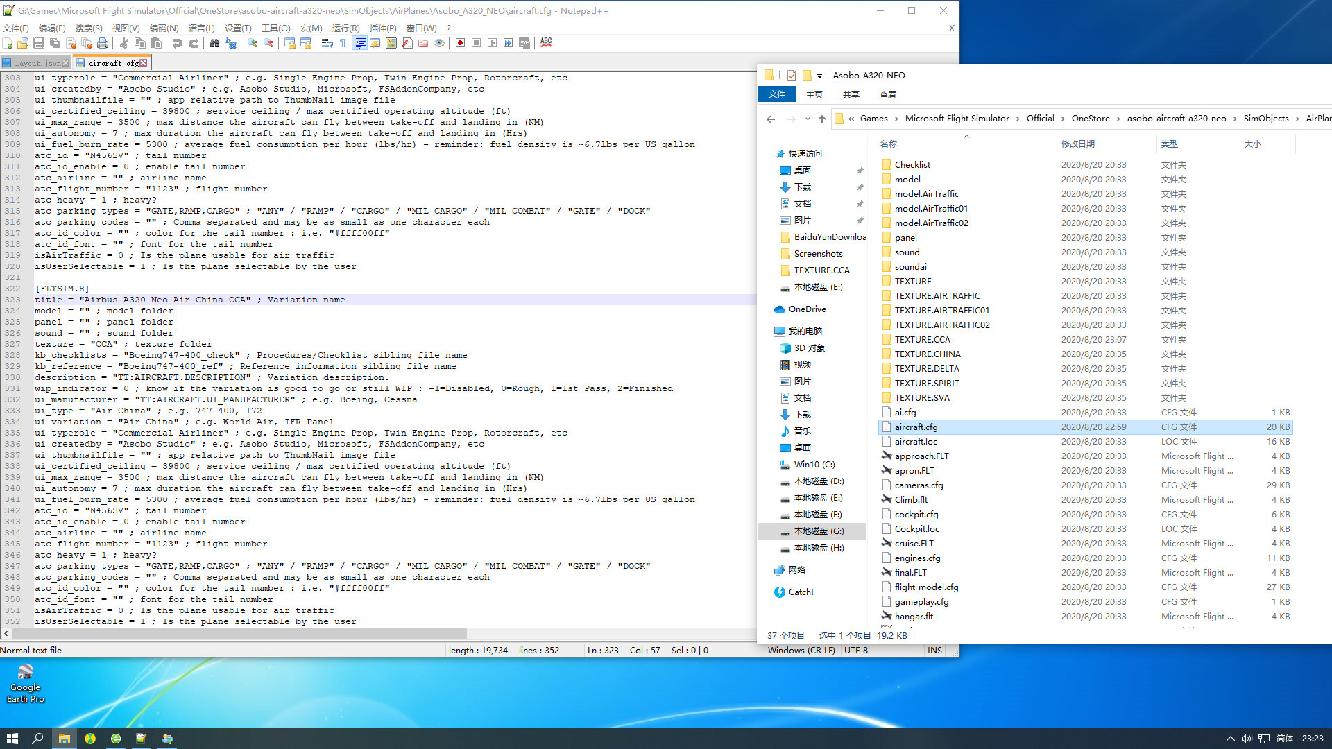Undo the last edit

pyautogui.click(x=178, y=43)
